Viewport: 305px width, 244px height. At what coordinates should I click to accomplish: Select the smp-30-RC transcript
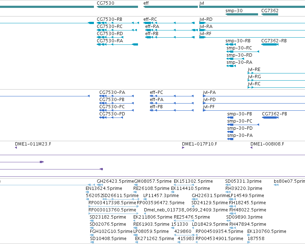pyautogui.click(x=243, y=52)
